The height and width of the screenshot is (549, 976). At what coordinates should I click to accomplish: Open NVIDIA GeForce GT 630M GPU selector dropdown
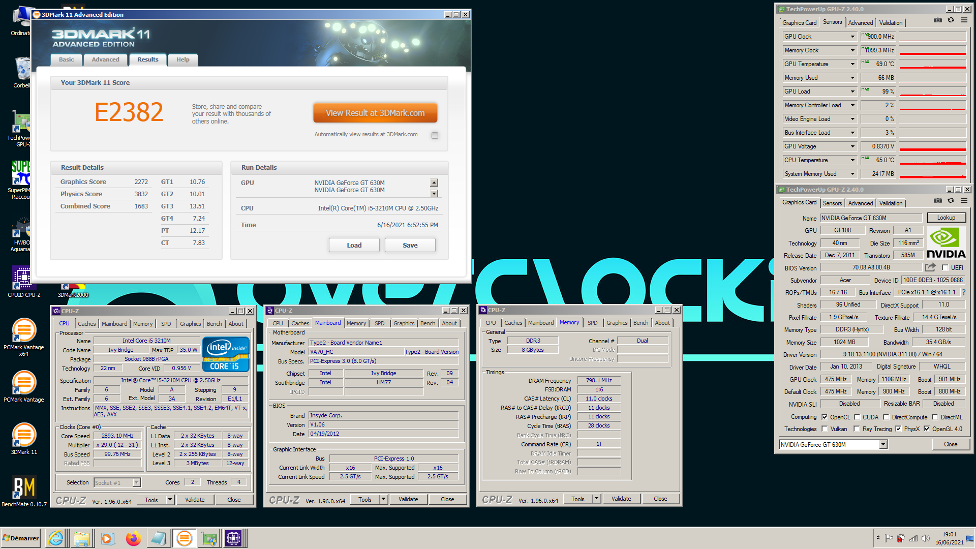coord(883,445)
